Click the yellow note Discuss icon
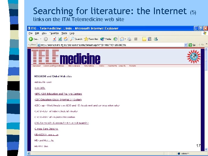The height and width of the screenshot is (156, 208). tap(144, 39)
